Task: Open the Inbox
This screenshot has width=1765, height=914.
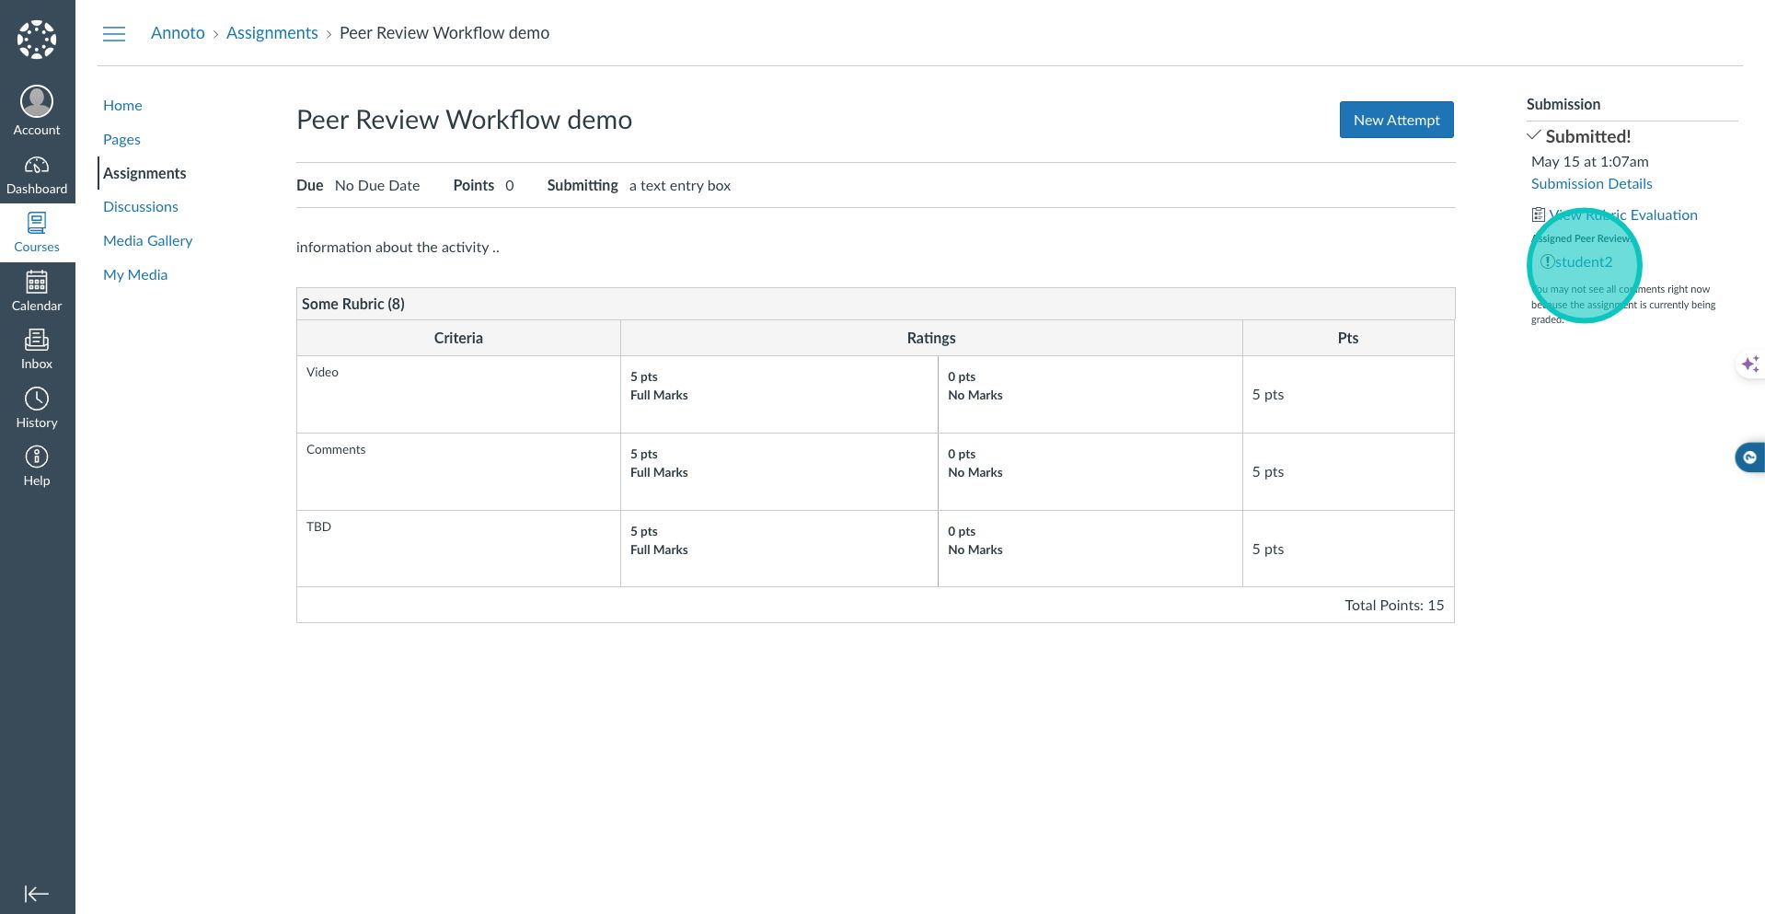Action: 37,350
